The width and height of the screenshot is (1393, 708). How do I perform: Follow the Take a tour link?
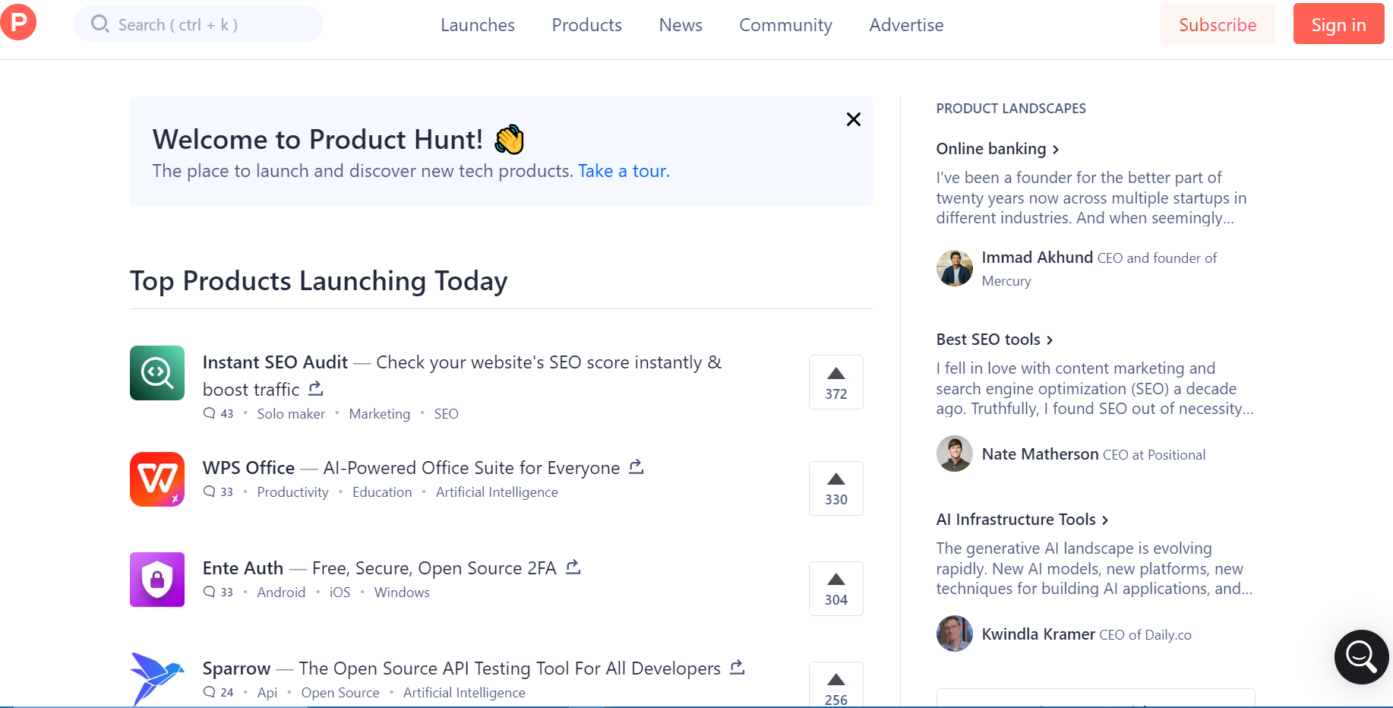tap(624, 171)
